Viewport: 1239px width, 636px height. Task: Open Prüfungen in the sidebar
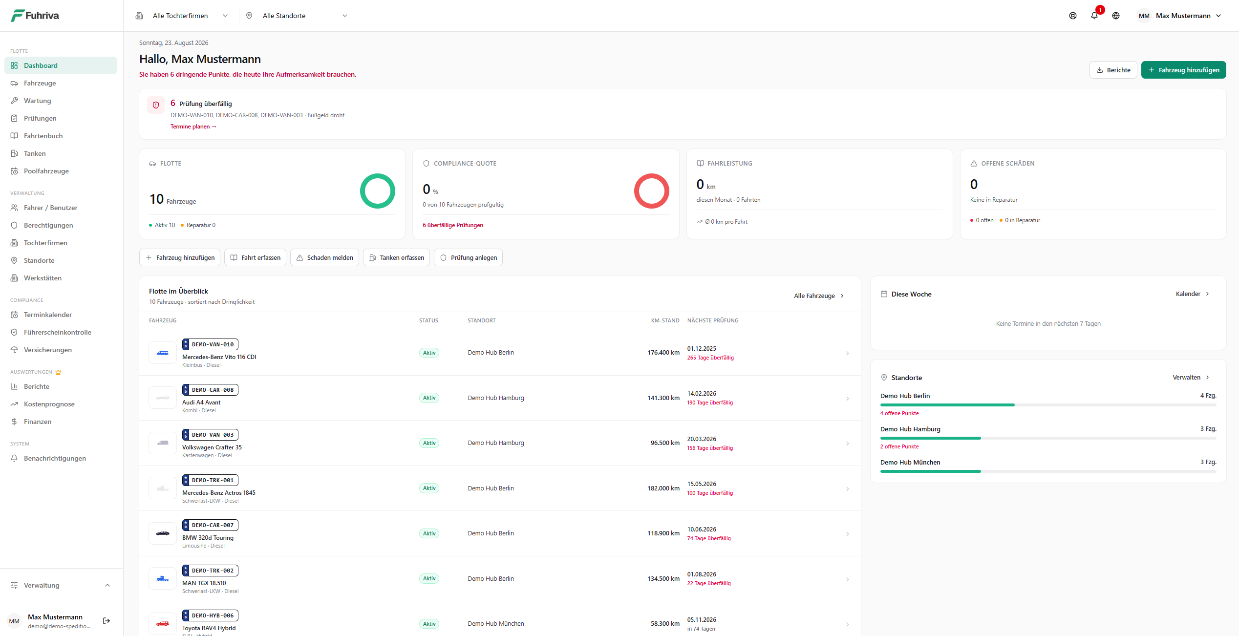pyautogui.click(x=61, y=118)
